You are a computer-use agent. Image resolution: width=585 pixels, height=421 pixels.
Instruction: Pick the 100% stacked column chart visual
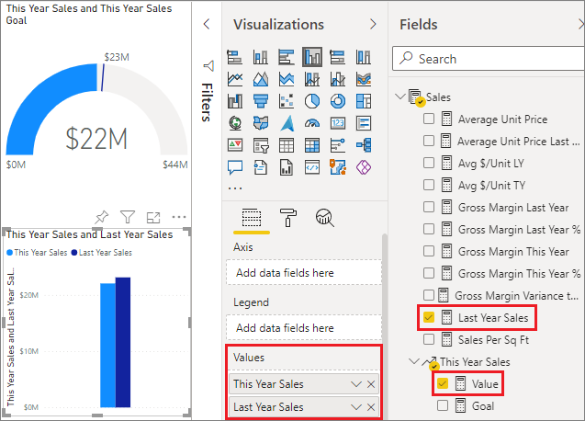click(364, 57)
